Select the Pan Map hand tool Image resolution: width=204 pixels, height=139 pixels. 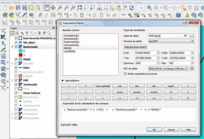click(47, 8)
